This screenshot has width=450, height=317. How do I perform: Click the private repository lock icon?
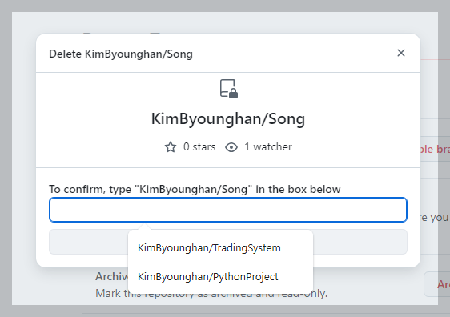[x=229, y=89]
